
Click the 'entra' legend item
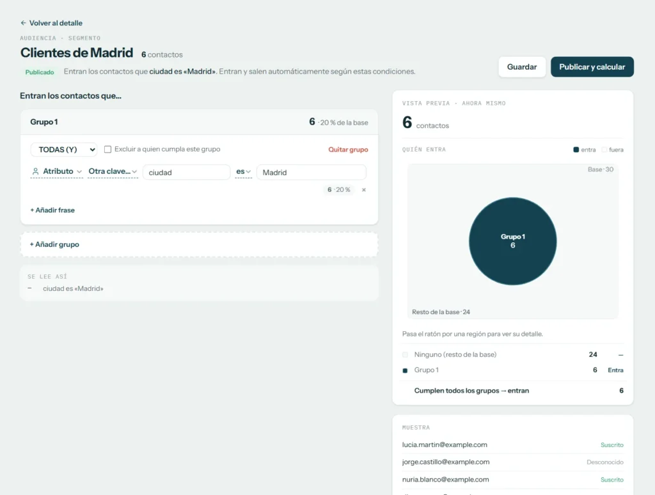(585, 150)
